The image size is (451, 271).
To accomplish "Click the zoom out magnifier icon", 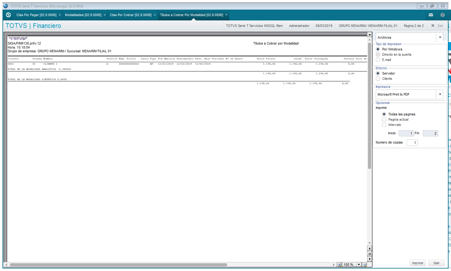I will pyautogui.click(x=365, y=265).
